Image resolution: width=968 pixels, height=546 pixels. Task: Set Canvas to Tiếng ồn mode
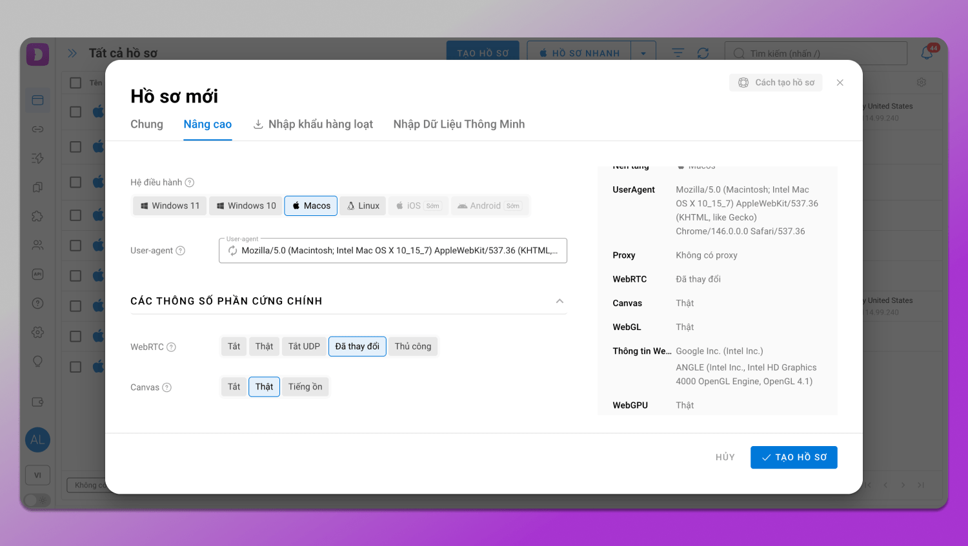coord(305,387)
